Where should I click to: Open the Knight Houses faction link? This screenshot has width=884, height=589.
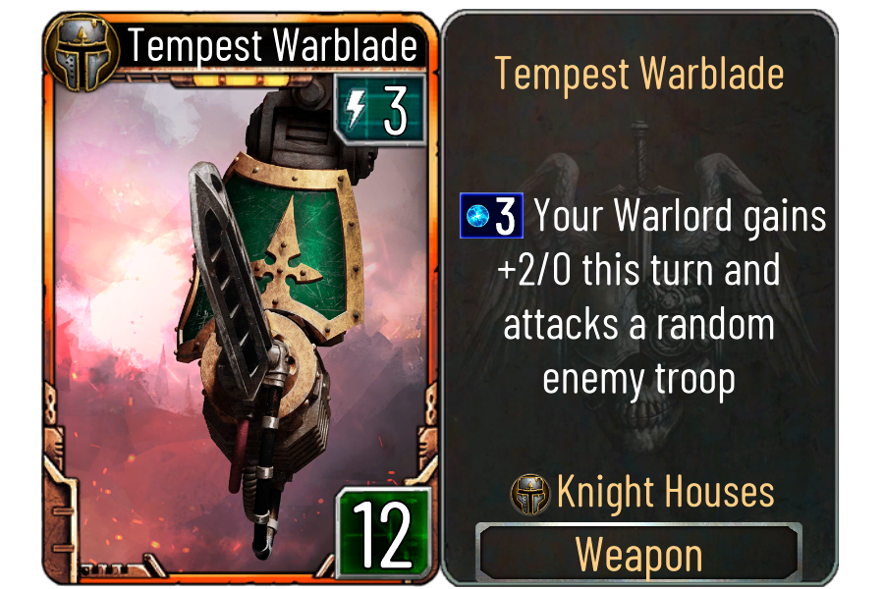tap(665, 492)
